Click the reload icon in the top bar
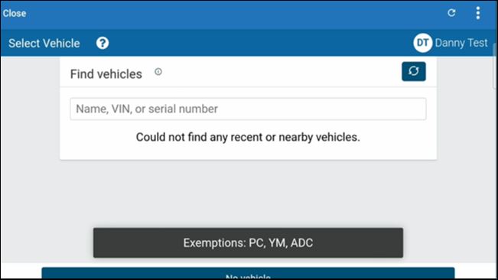Viewport: 498px width, 280px height. coord(451,13)
